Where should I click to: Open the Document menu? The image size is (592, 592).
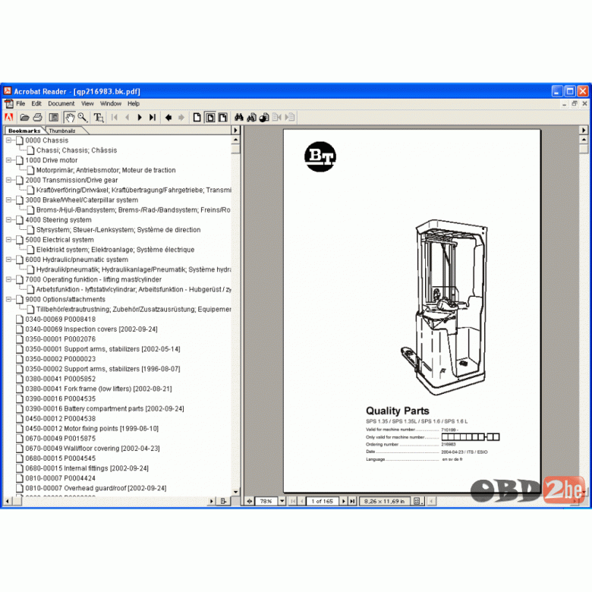pos(61,103)
